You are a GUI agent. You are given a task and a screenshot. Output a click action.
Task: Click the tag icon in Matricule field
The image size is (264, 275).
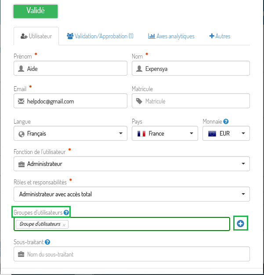pyautogui.click(x=139, y=101)
